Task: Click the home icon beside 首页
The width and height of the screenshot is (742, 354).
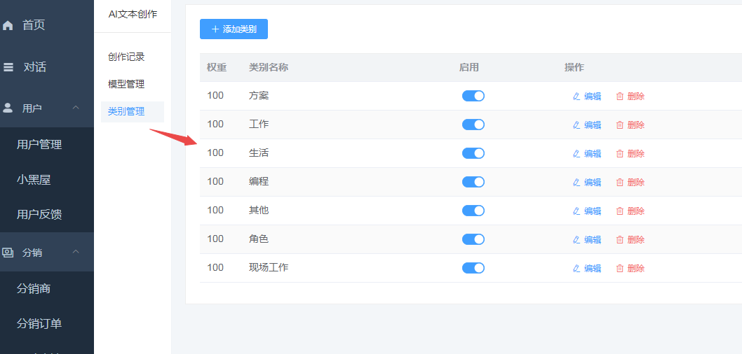Action: click(8, 26)
